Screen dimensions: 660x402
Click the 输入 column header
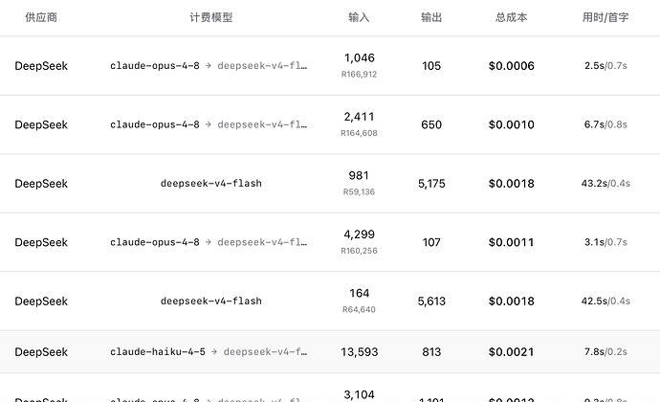[359, 17]
